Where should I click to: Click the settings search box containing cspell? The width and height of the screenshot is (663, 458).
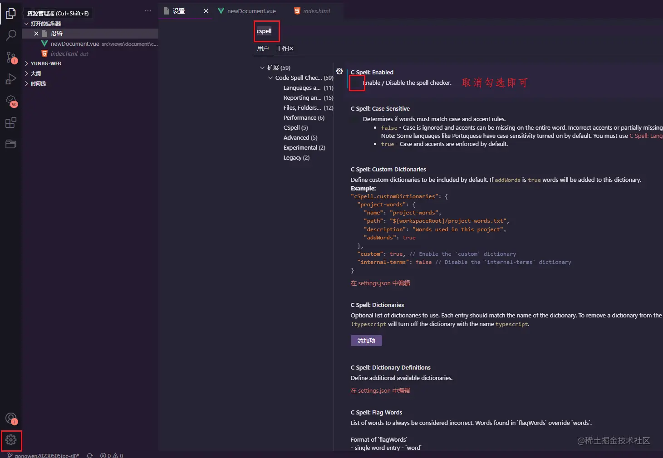[x=458, y=31]
